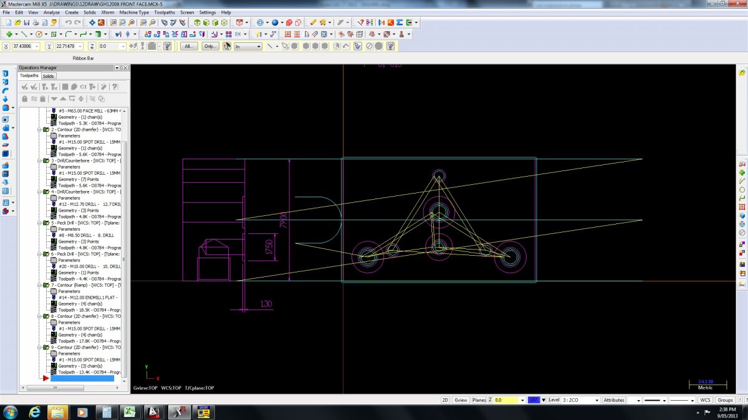Move insert arrow up icon
The height and width of the screenshot is (420, 748).
click(63, 98)
